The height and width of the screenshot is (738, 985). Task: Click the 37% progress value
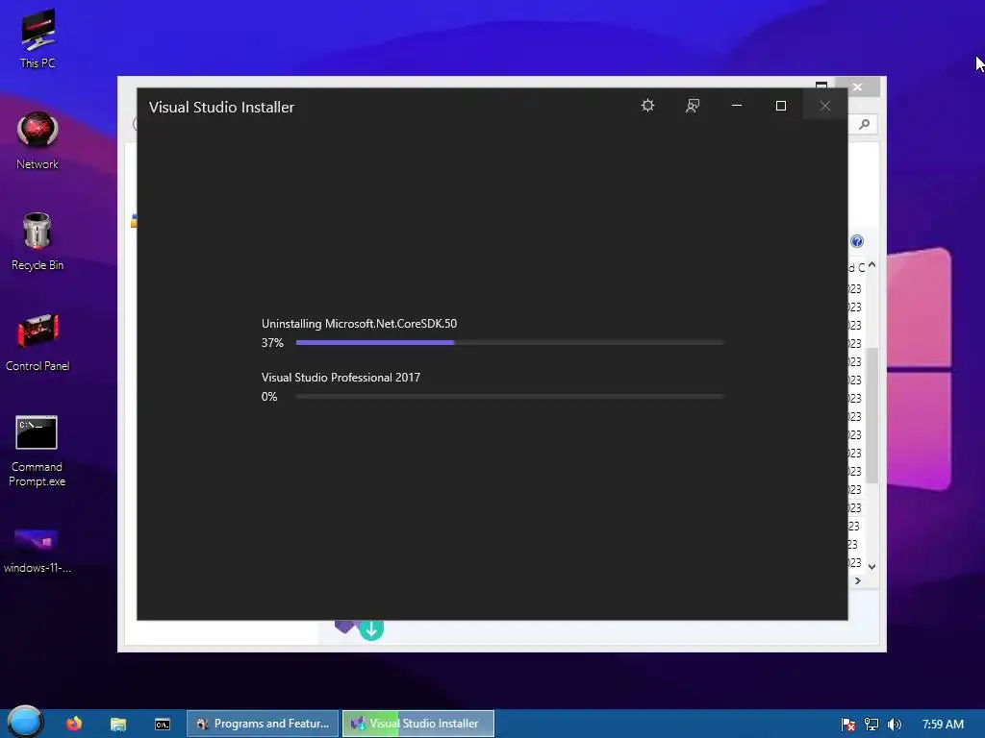[x=272, y=343]
